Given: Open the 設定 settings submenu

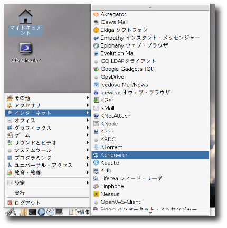Looking at the screenshot, I should pyautogui.click(x=48, y=183).
